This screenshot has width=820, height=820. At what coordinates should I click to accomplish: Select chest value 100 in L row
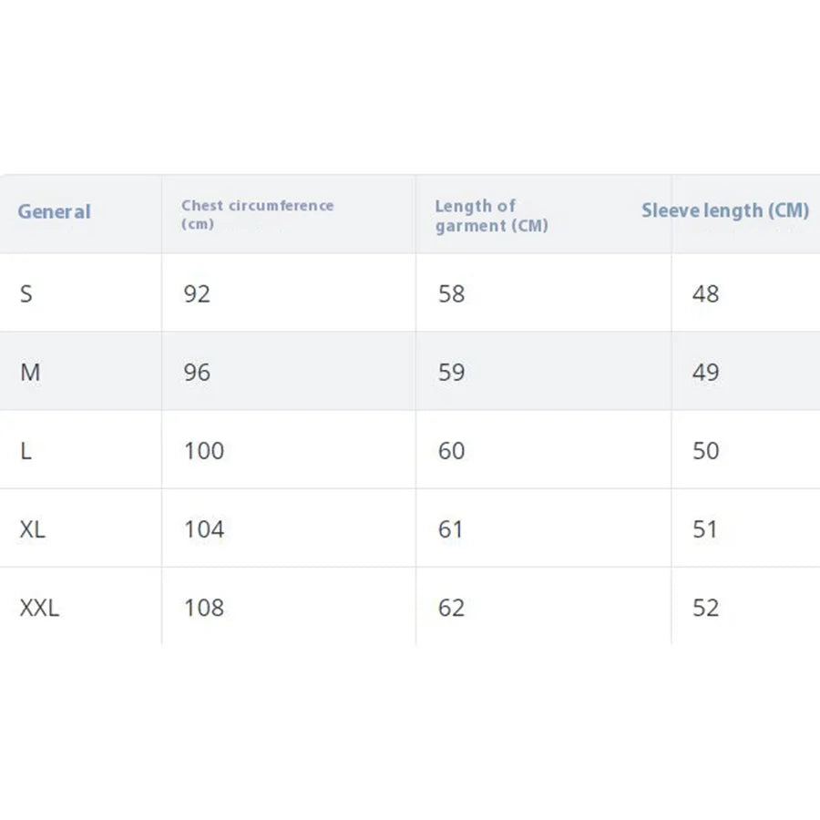click(204, 451)
